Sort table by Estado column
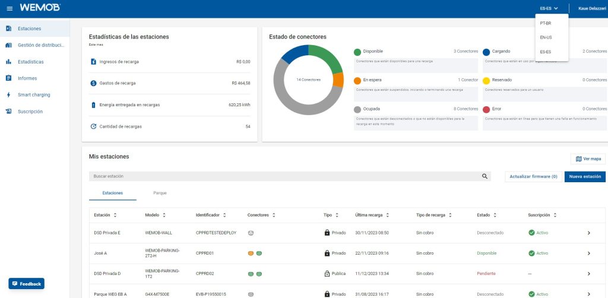 tap(495, 215)
